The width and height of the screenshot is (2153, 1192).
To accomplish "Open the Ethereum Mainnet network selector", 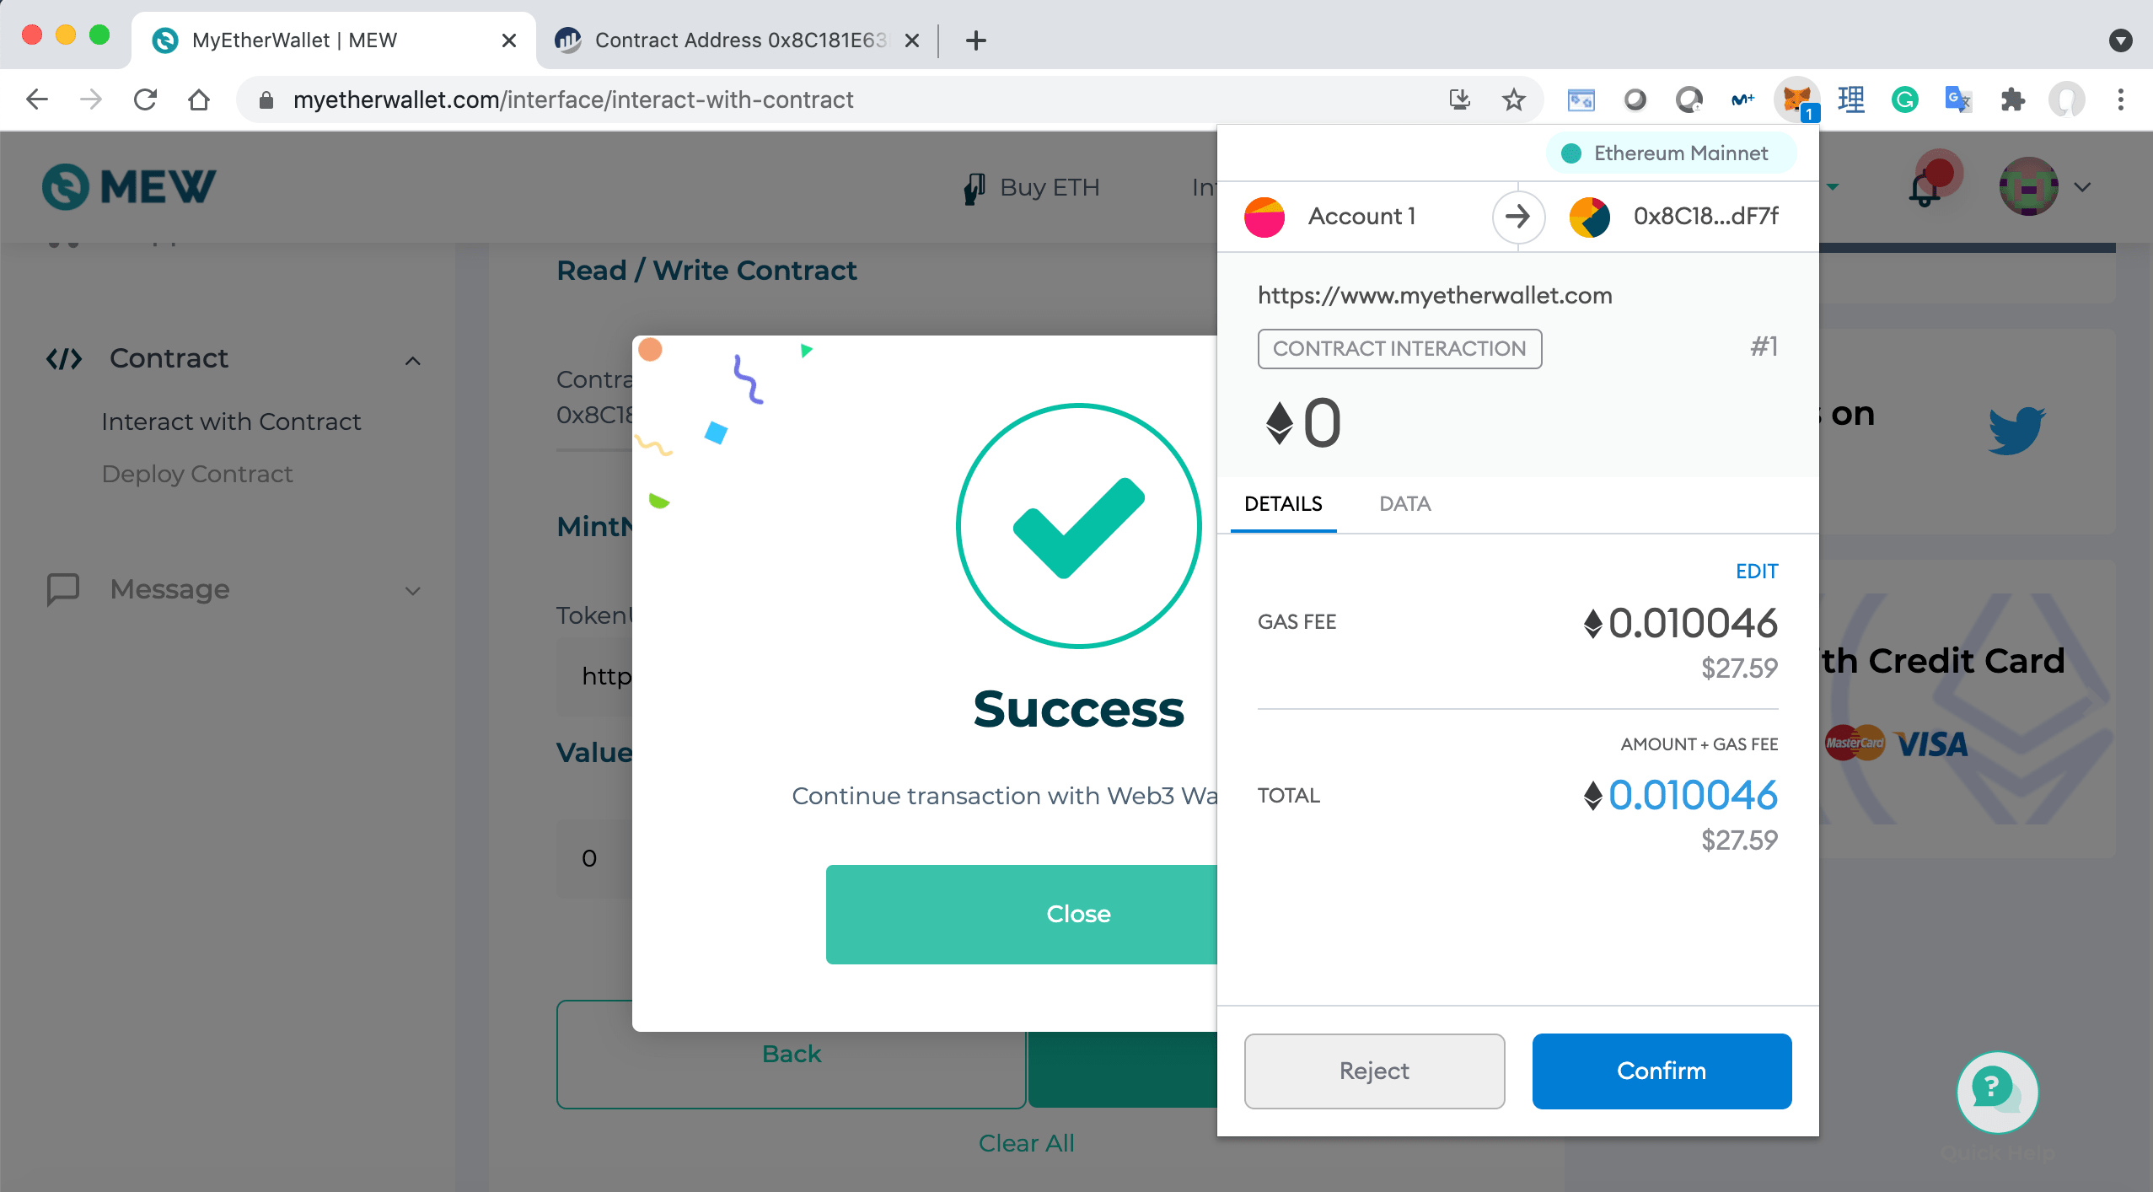I will (x=1670, y=153).
